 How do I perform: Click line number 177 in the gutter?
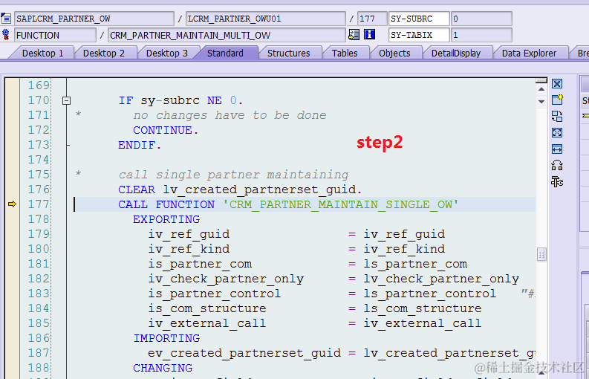(x=39, y=204)
